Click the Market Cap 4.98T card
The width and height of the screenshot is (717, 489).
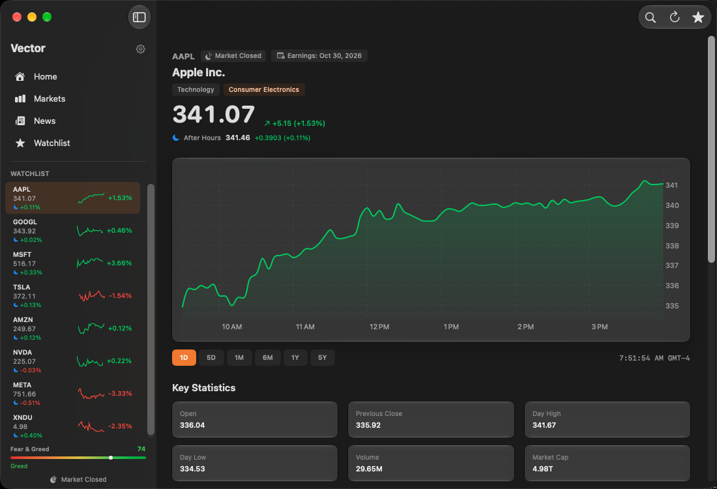607,464
